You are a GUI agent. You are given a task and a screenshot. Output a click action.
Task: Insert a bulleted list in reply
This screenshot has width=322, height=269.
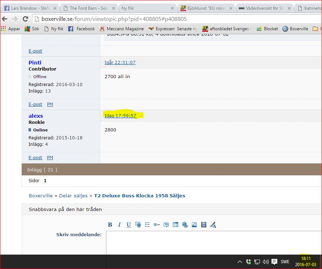(x=147, y=225)
